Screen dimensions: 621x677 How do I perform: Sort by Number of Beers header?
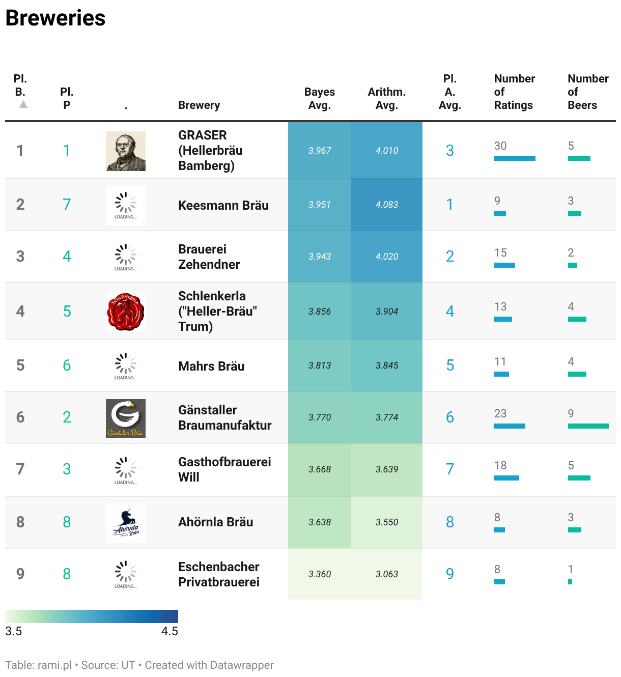(588, 92)
